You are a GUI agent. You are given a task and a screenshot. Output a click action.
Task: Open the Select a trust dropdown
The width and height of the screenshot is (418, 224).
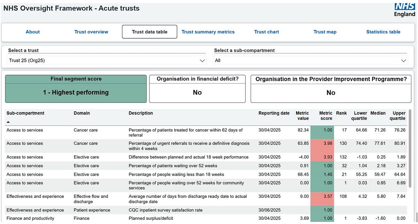click(107, 60)
